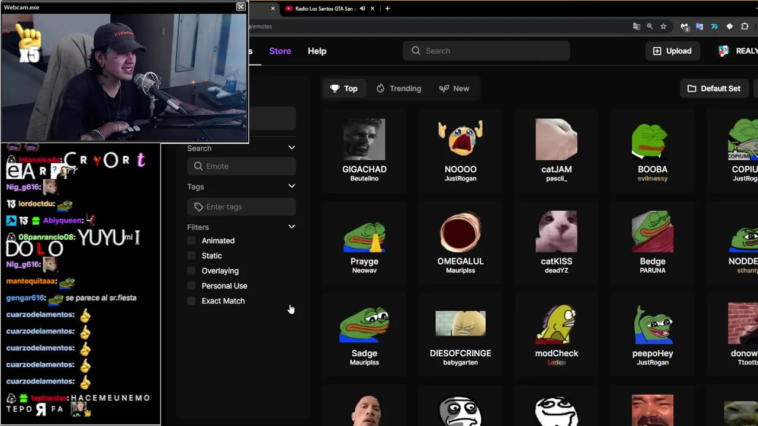Tick the Exact Match checkbox
This screenshot has width=758, height=426.
(191, 301)
